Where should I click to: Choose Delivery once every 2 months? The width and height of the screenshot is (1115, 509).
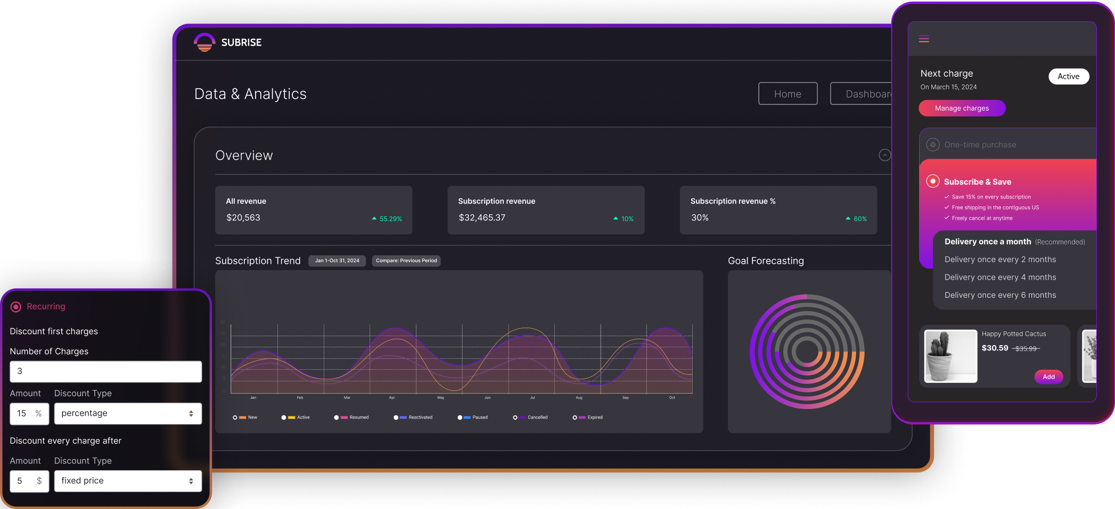1000,260
